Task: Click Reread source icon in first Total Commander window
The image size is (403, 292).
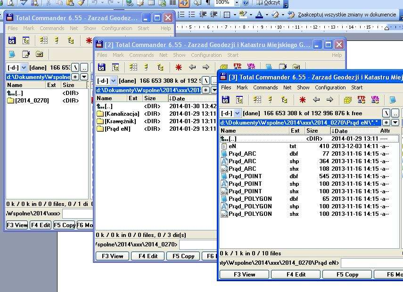Action: pos(12,40)
